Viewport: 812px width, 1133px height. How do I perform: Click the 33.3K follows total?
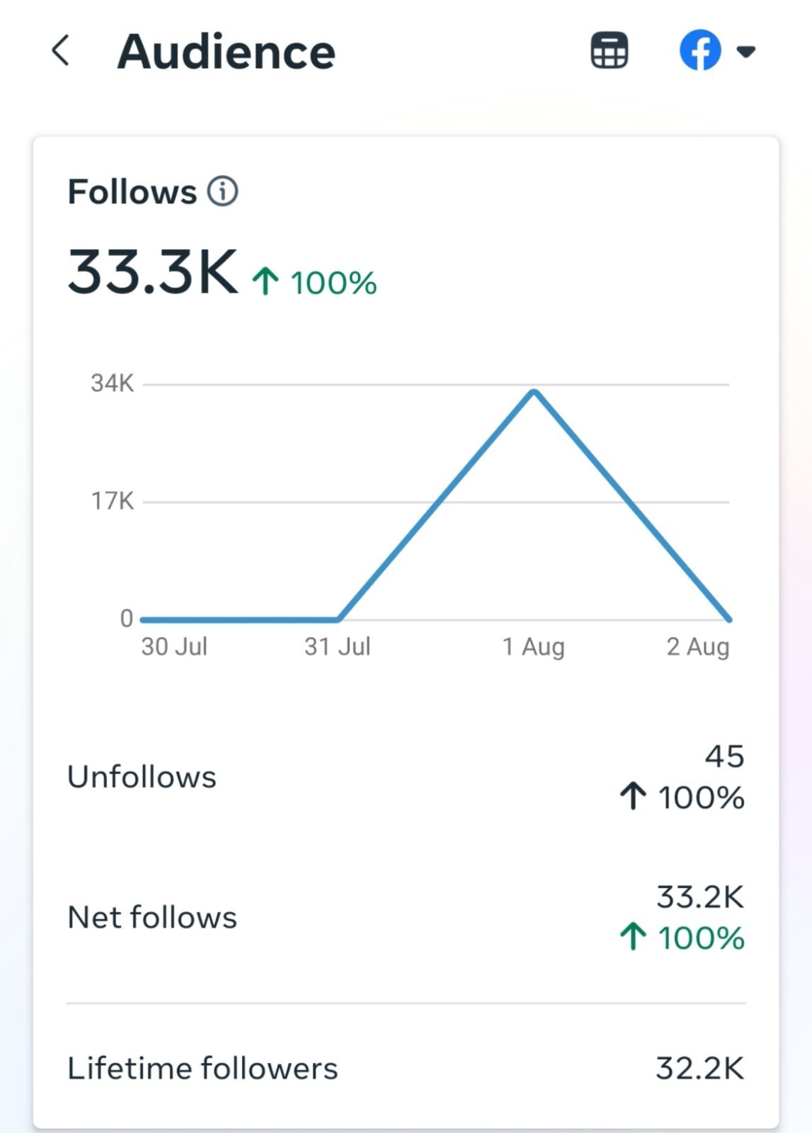[153, 272]
